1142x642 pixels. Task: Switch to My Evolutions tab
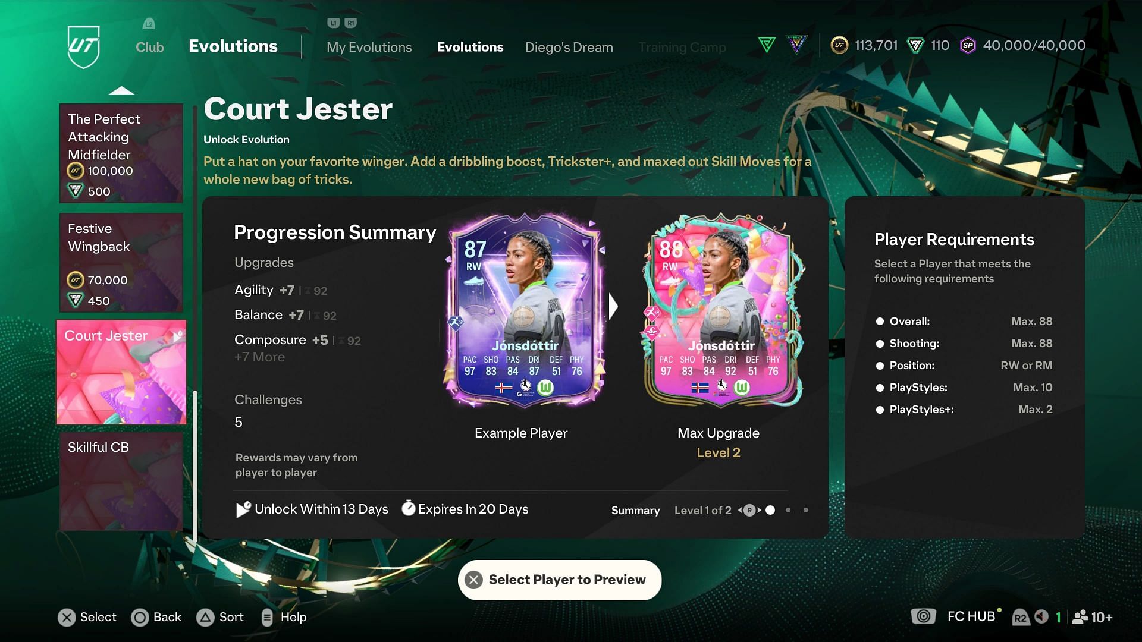tap(369, 47)
